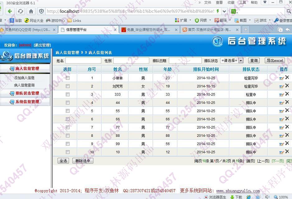This screenshot has height=199, width=292.
Task: Go to the browser home page icon
Action: (x=31, y=11)
